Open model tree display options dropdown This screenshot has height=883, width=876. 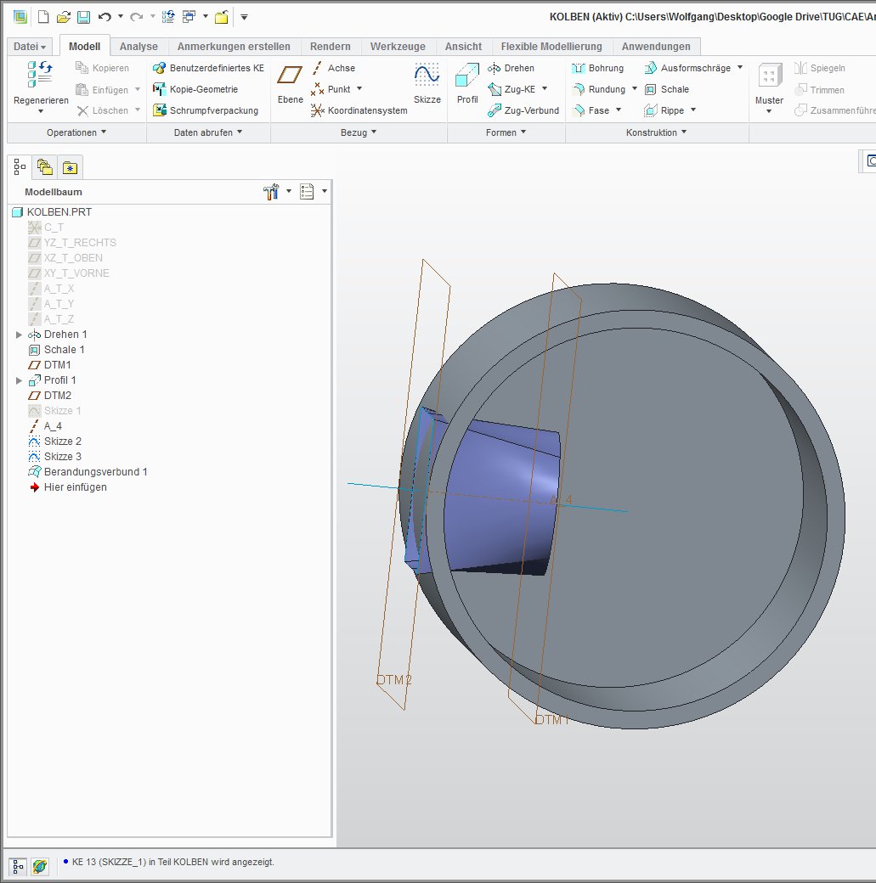[325, 192]
